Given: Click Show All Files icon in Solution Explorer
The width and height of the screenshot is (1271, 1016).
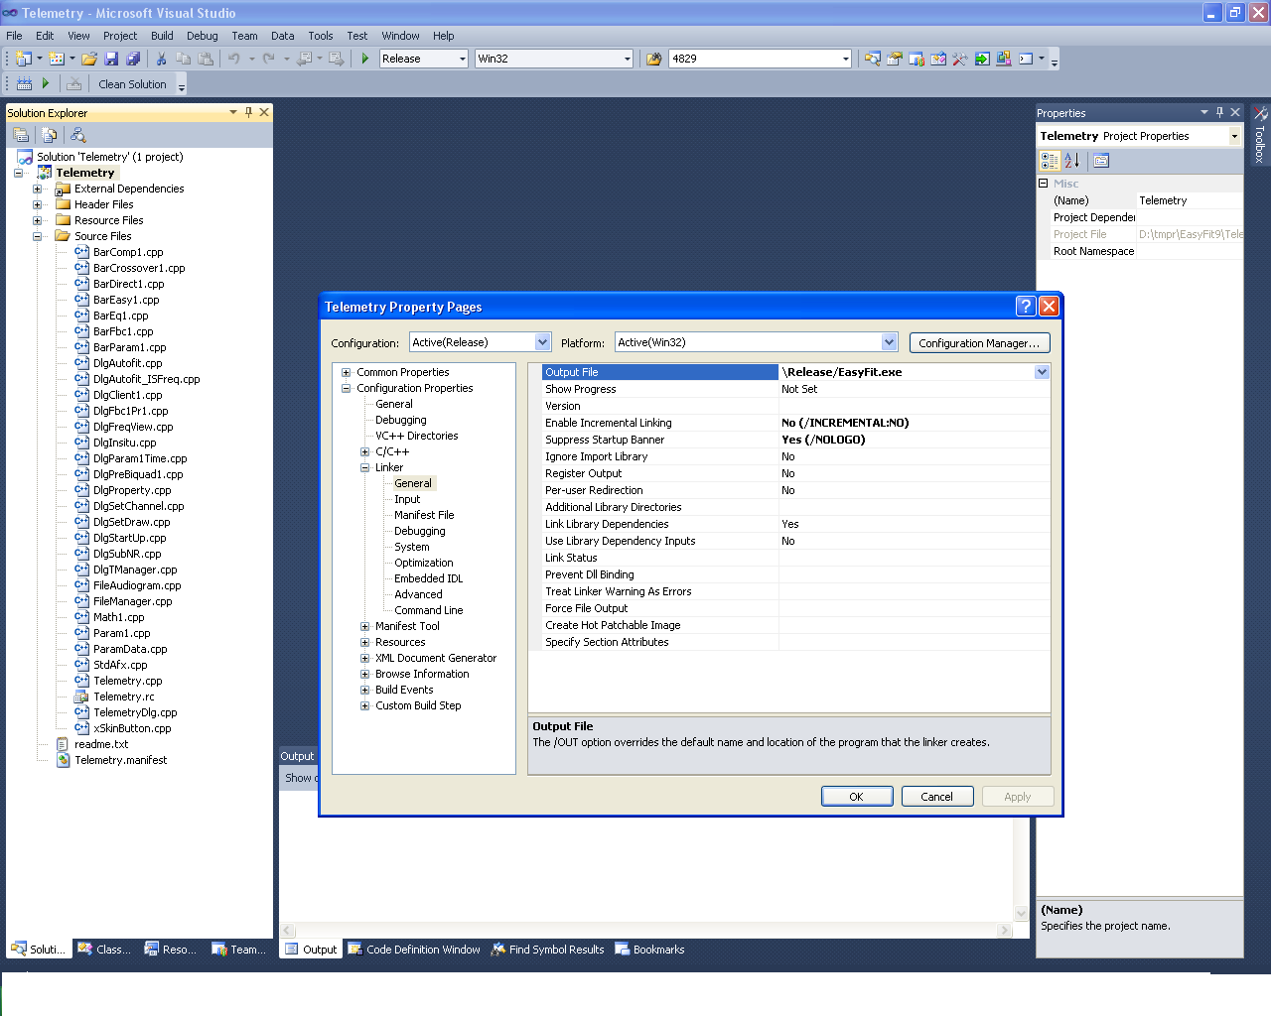Looking at the screenshot, I should click(x=50, y=135).
